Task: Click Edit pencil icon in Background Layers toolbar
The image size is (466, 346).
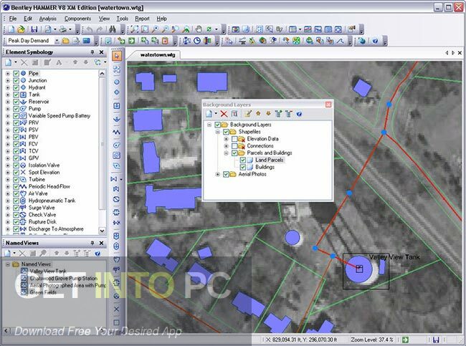Action: 247,113
